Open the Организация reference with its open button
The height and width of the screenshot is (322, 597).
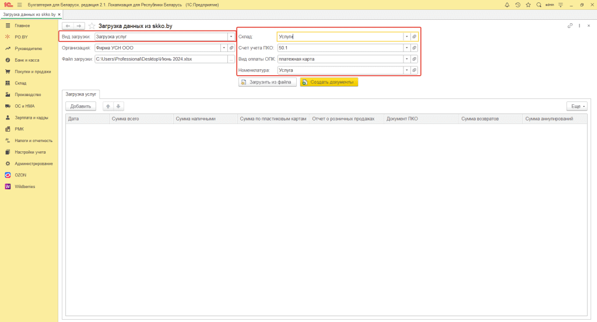point(231,48)
